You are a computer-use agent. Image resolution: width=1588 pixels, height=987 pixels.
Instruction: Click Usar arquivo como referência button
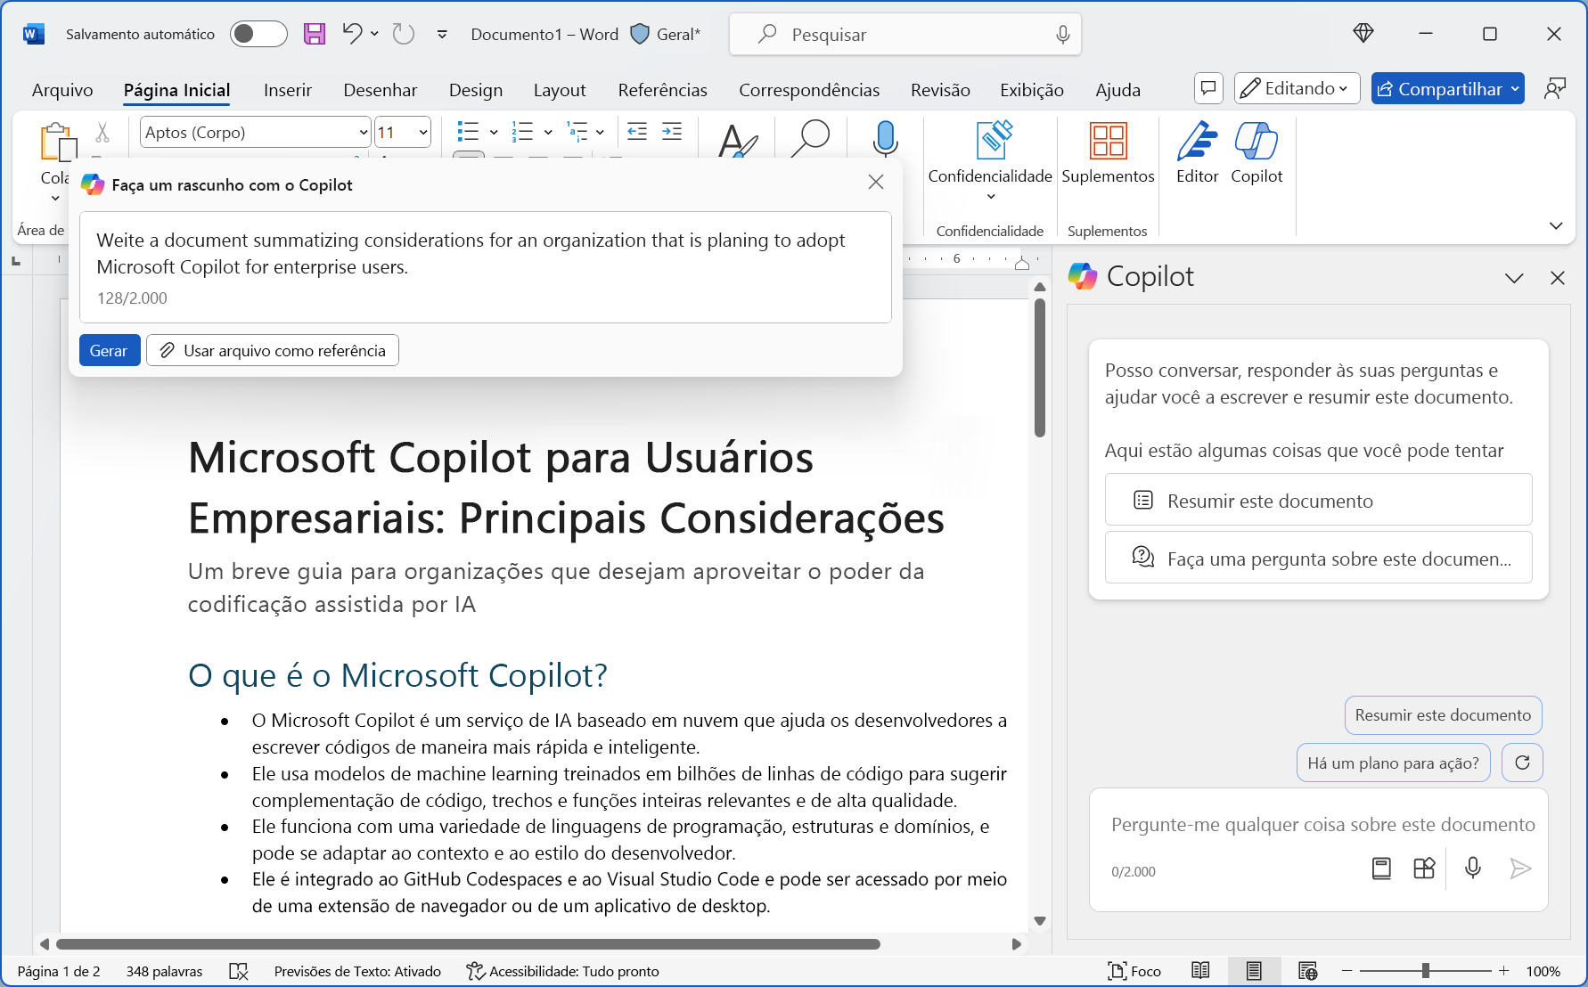(x=273, y=350)
